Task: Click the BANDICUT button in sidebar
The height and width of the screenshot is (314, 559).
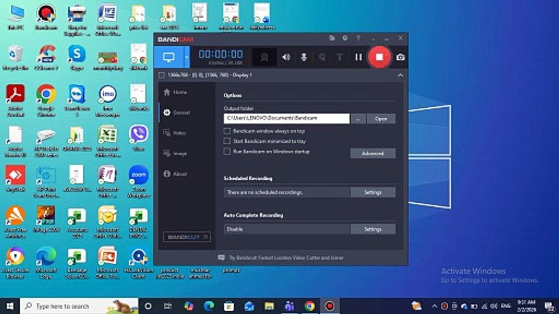Action: click(x=187, y=237)
